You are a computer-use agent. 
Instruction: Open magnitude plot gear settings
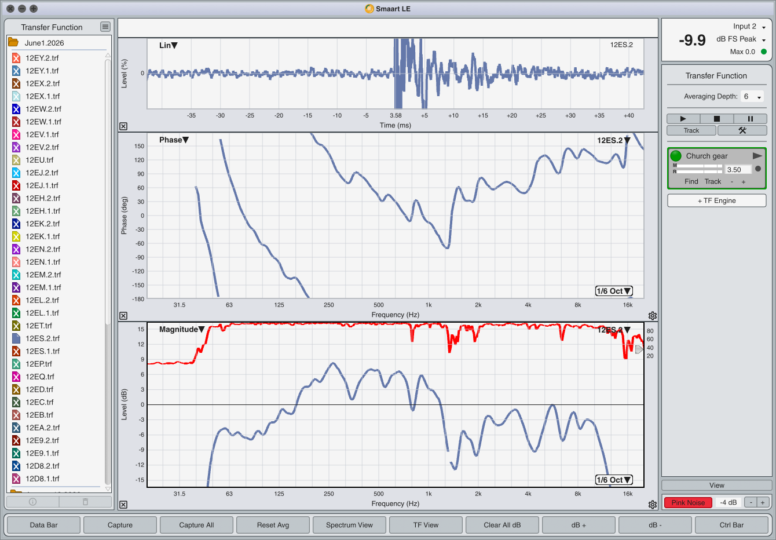[653, 505]
